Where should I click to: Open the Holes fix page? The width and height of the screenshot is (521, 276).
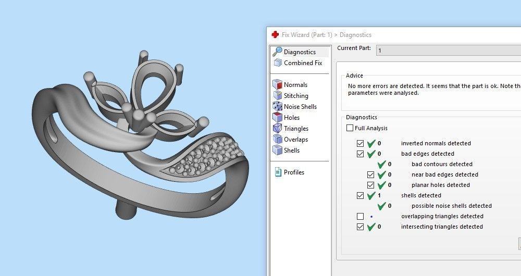coord(291,118)
